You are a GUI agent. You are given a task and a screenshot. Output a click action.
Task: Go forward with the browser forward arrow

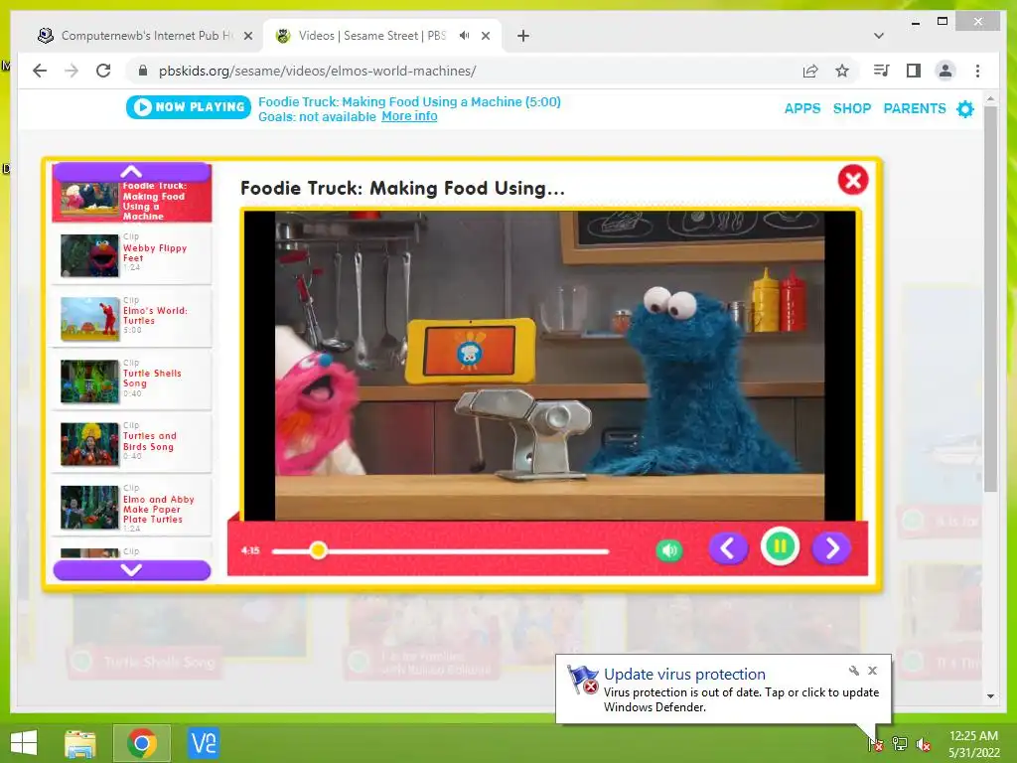point(72,71)
